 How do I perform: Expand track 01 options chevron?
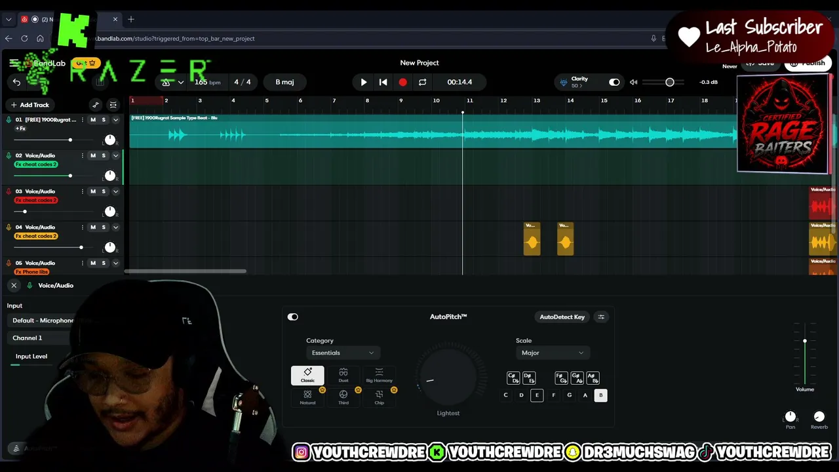coord(116,120)
